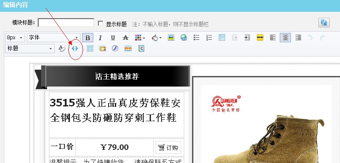Enable the 显示标题 checkbox

tap(100, 23)
